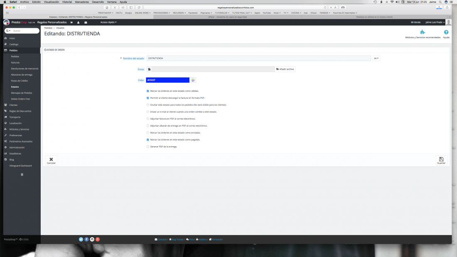457x257 pixels.
Task: Click the Safari print icon
Action: [343, 7]
